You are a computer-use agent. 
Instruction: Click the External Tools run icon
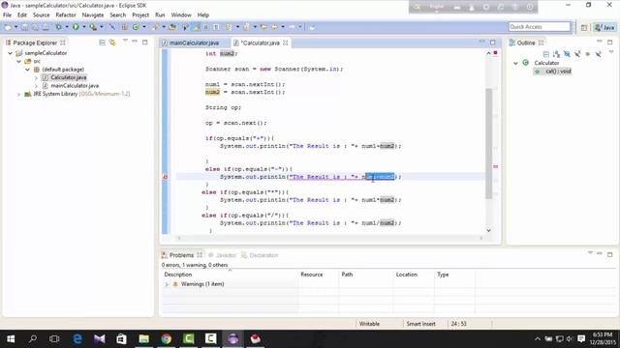pos(93,27)
